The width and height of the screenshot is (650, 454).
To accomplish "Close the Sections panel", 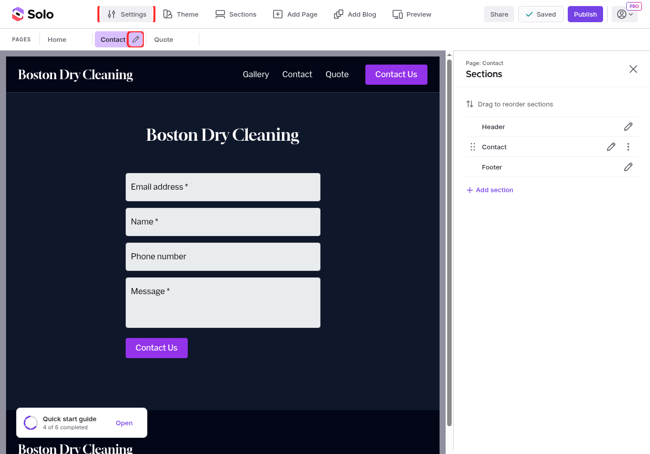I will (x=633, y=69).
